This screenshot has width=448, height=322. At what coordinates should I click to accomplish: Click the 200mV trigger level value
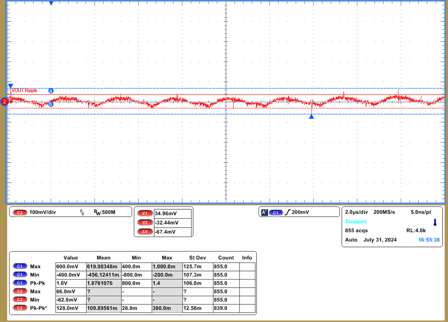tap(300, 212)
